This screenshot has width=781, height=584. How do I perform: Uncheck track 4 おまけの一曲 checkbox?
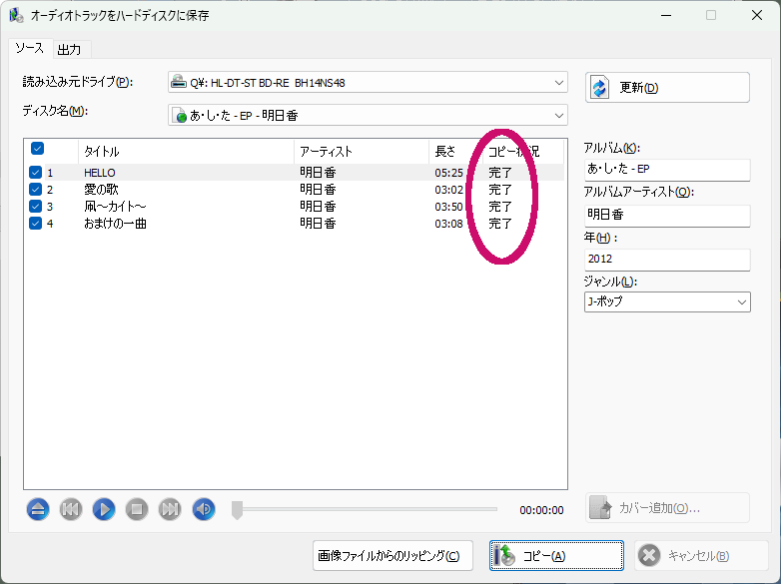tap(35, 223)
